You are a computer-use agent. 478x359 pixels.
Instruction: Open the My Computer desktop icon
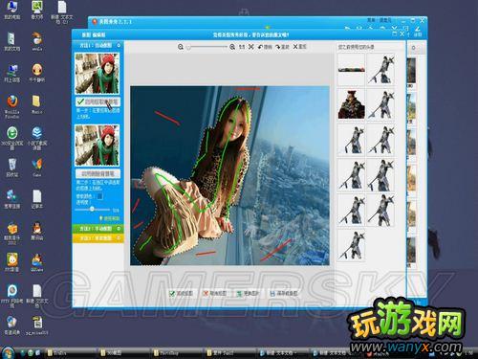[x=11, y=11]
